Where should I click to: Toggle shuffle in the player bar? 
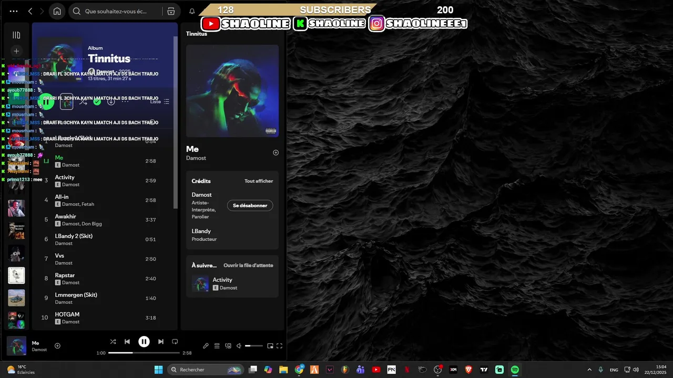[113, 341]
